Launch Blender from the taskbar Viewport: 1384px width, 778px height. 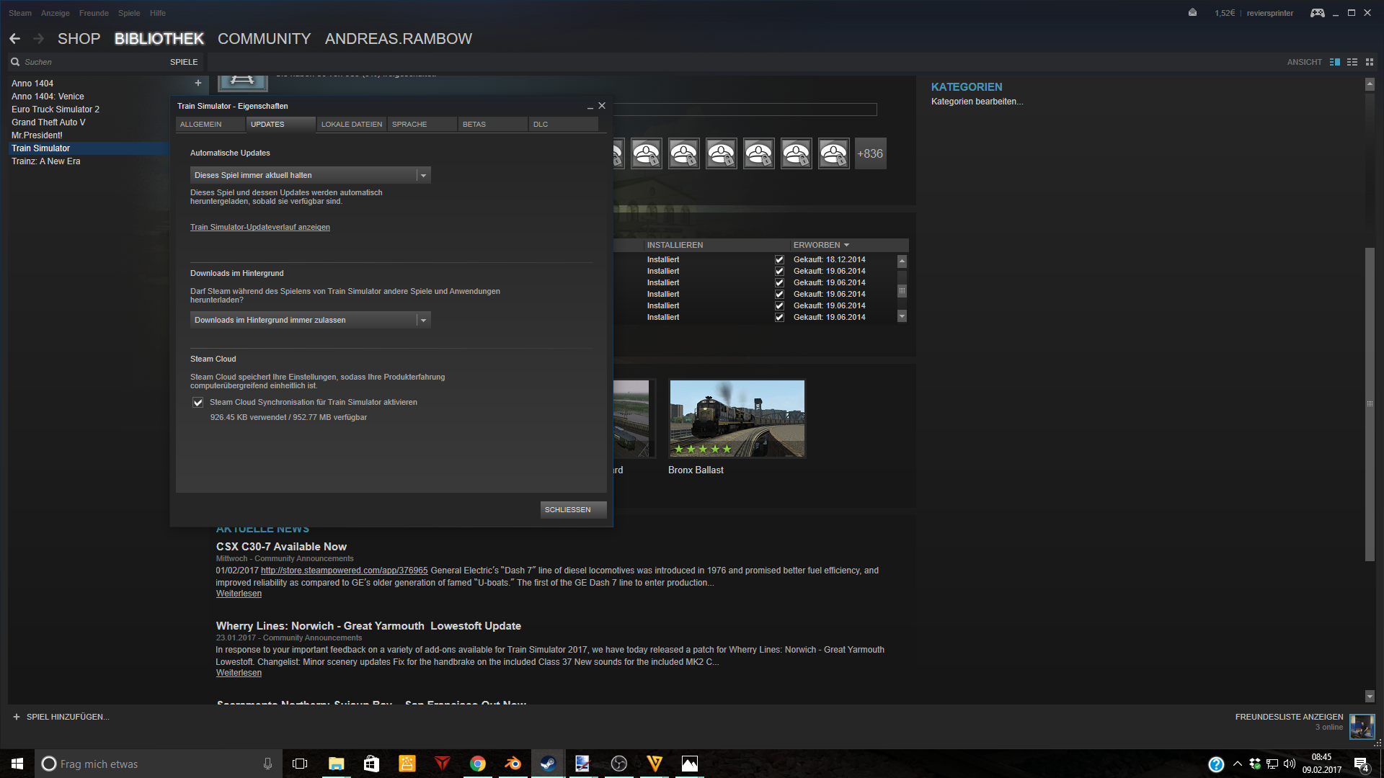click(513, 764)
